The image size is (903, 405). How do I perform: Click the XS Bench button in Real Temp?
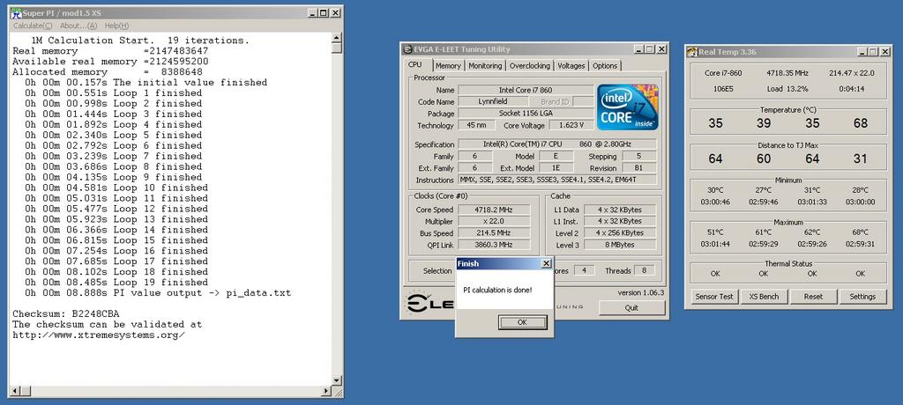tap(764, 297)
